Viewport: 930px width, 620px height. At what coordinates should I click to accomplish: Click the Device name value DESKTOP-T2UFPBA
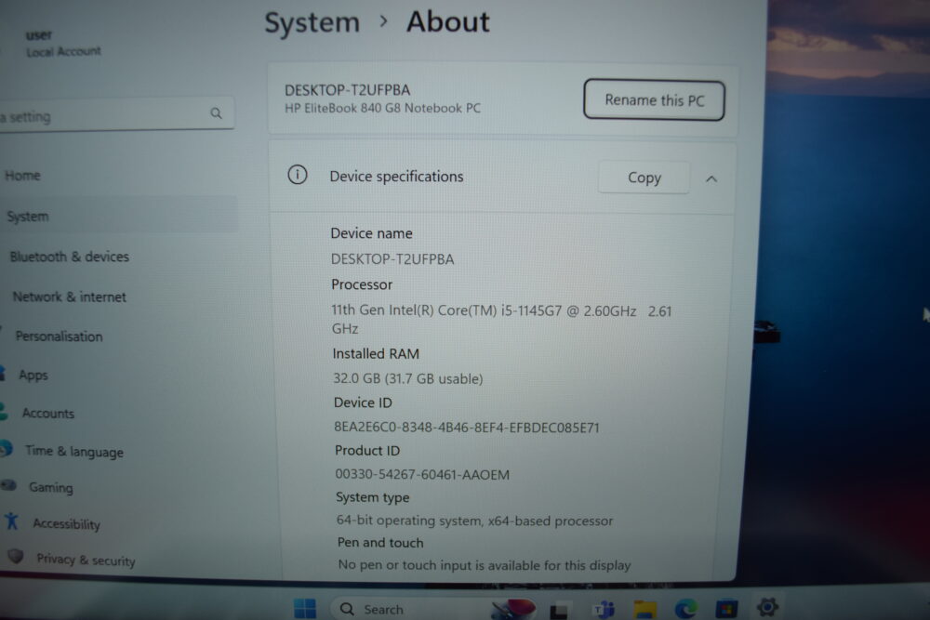(392, 259)
